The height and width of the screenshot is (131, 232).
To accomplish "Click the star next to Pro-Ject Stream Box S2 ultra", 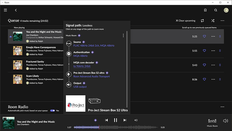I will [107, 73].
